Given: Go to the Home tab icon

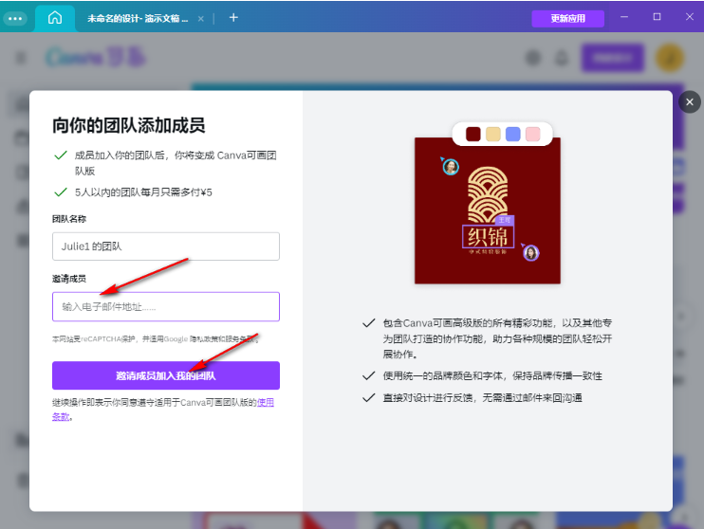Looking at the screenshot, I should coord(55,18).
